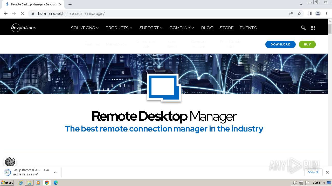332x186 pixels.
Task: Close the Remote Desktop Manager tab
Action: click(x=60, y=4)
